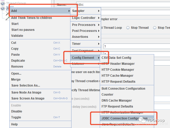Expand the Sampler submenu
This screenshot has width=170, height=128.
(86, 11)
